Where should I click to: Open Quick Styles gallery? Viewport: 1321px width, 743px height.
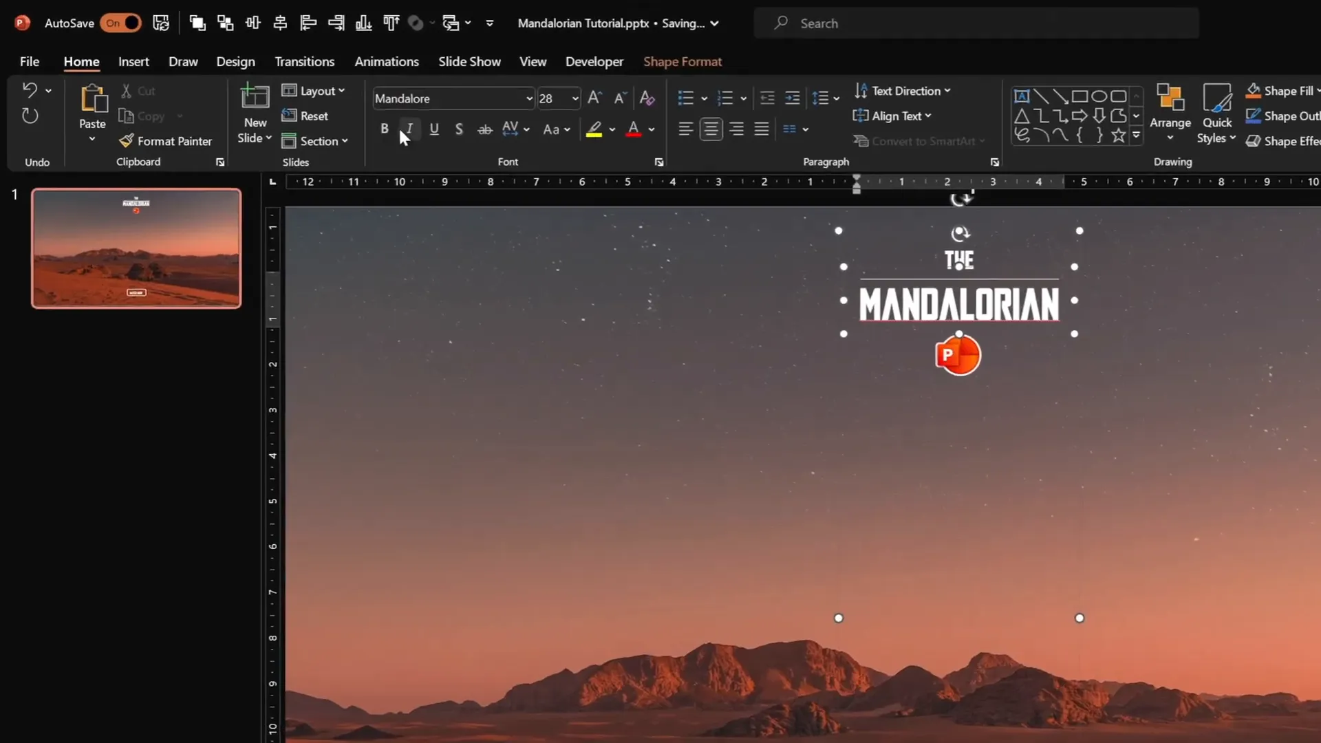[1216, 114]
